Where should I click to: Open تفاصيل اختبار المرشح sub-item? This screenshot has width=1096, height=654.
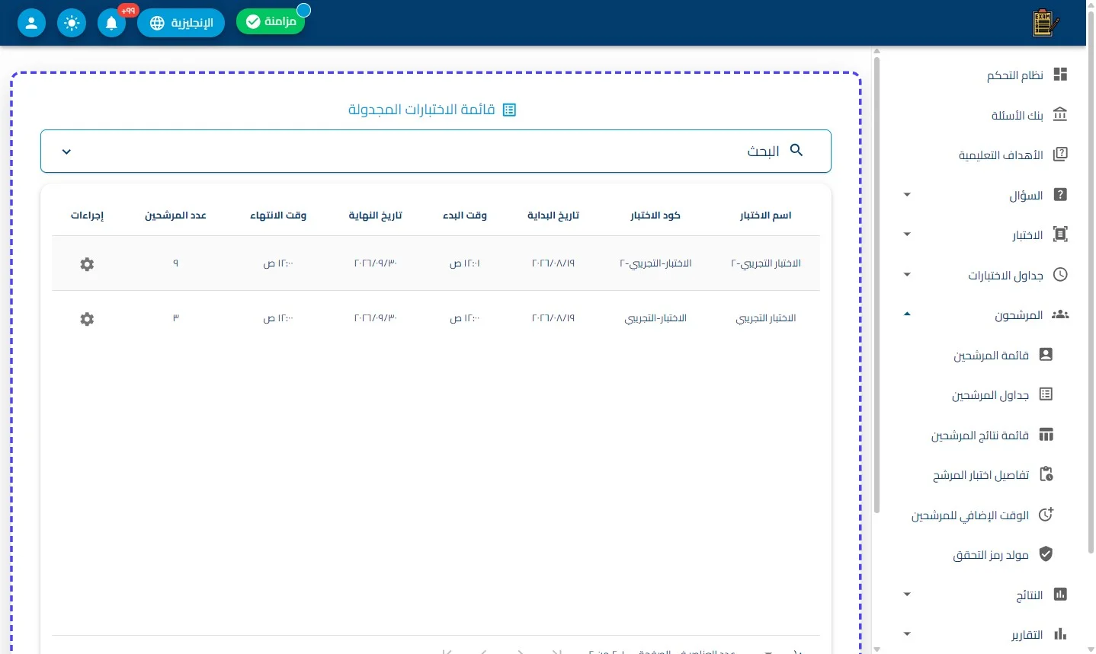992,474
